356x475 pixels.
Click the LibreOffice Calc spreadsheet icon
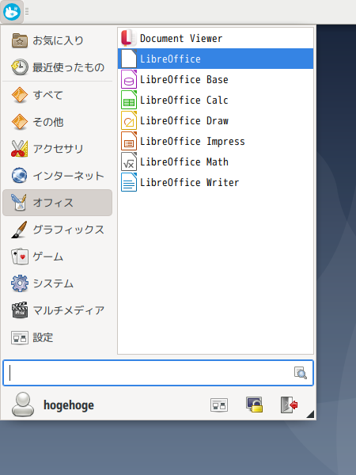click(129, 100)
